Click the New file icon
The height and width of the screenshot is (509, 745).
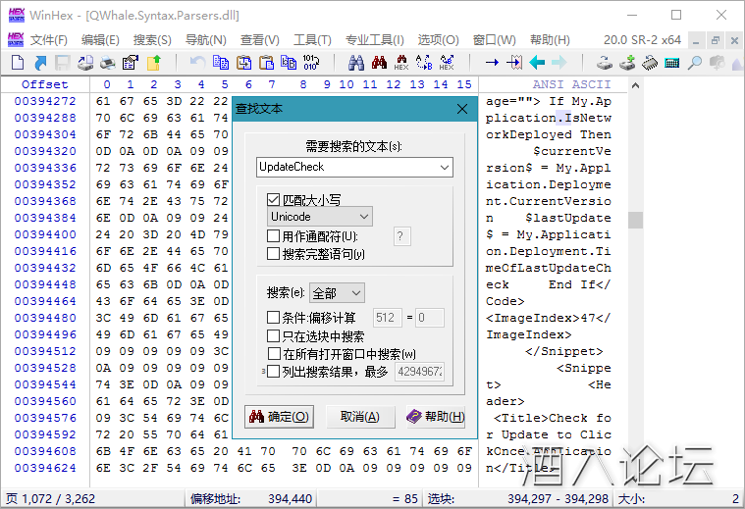[17, 63]
